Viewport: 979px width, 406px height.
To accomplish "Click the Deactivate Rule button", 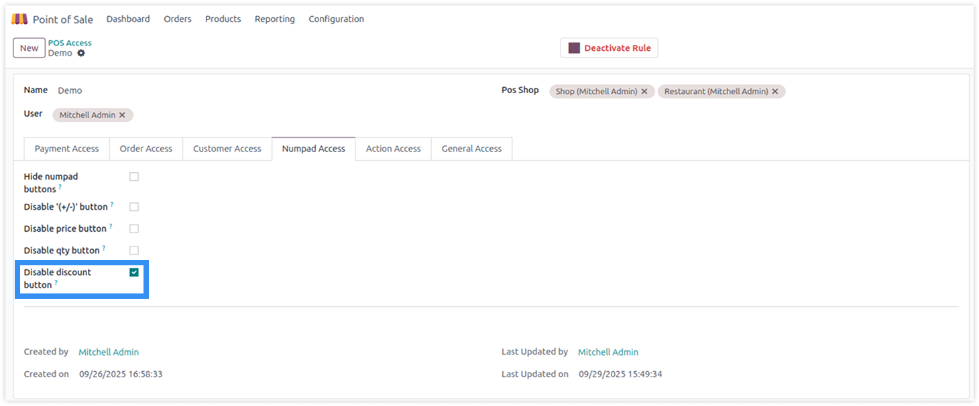I will point(609,48).
